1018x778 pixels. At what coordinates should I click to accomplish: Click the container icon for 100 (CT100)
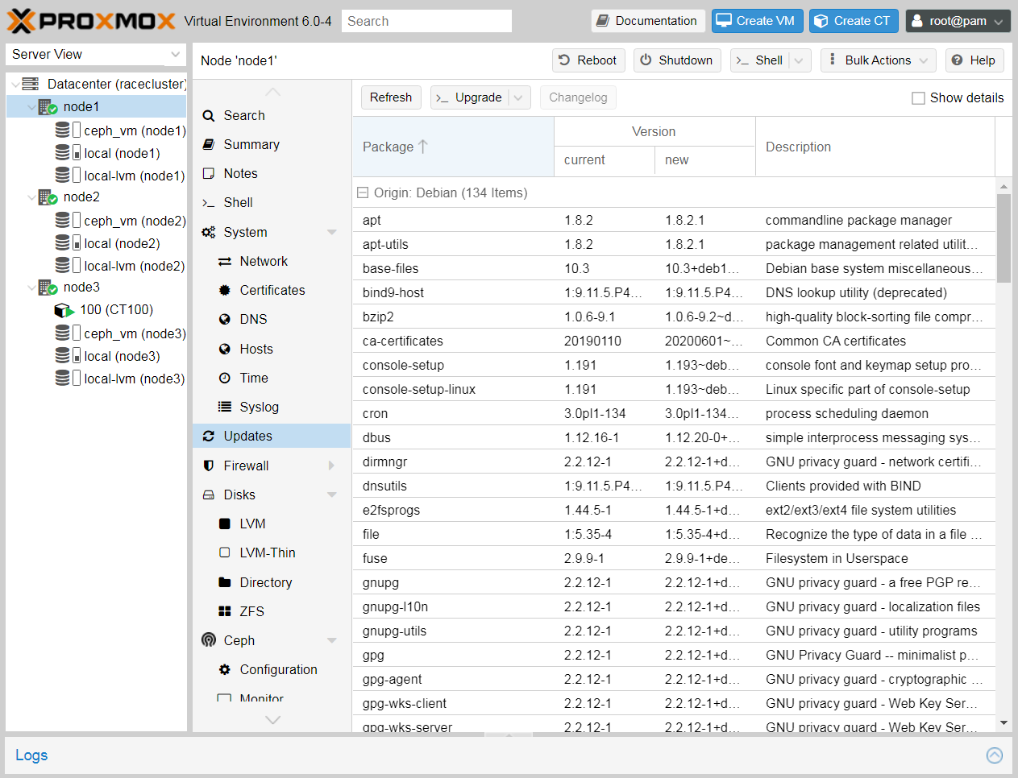pyautogui.click(x=64, y=310)
